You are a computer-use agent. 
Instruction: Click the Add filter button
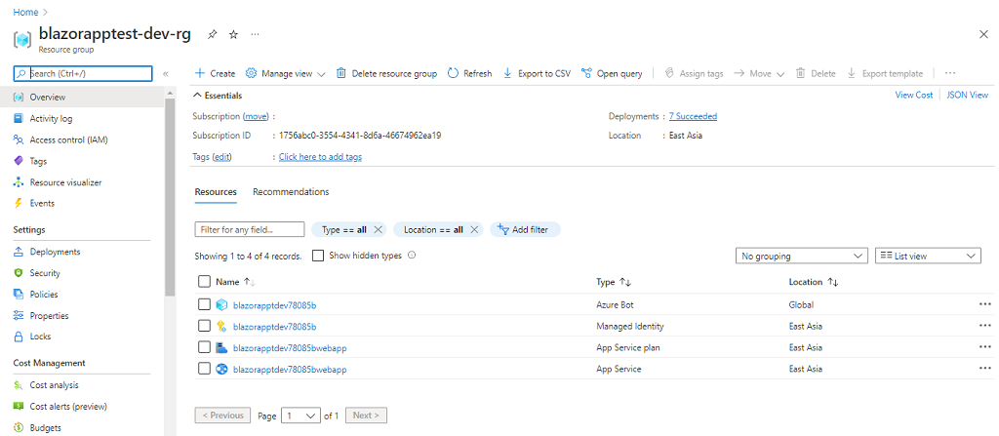(524, 229)
